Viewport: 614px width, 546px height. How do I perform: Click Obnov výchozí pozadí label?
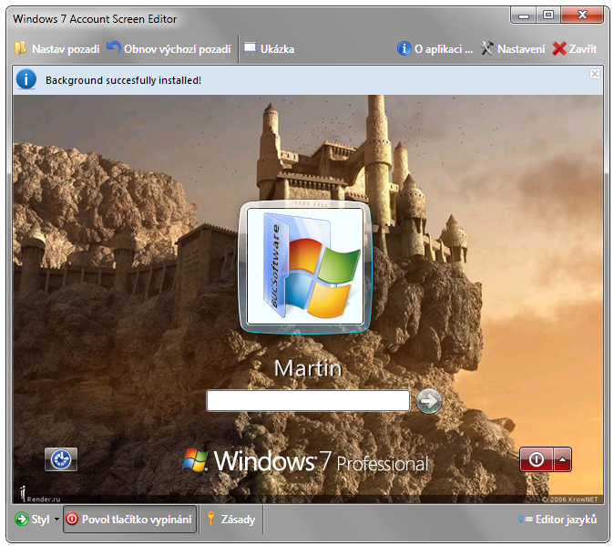pos(178,49)
